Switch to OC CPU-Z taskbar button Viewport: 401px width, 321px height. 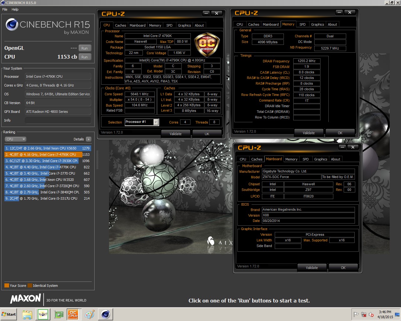pos(73,314)
